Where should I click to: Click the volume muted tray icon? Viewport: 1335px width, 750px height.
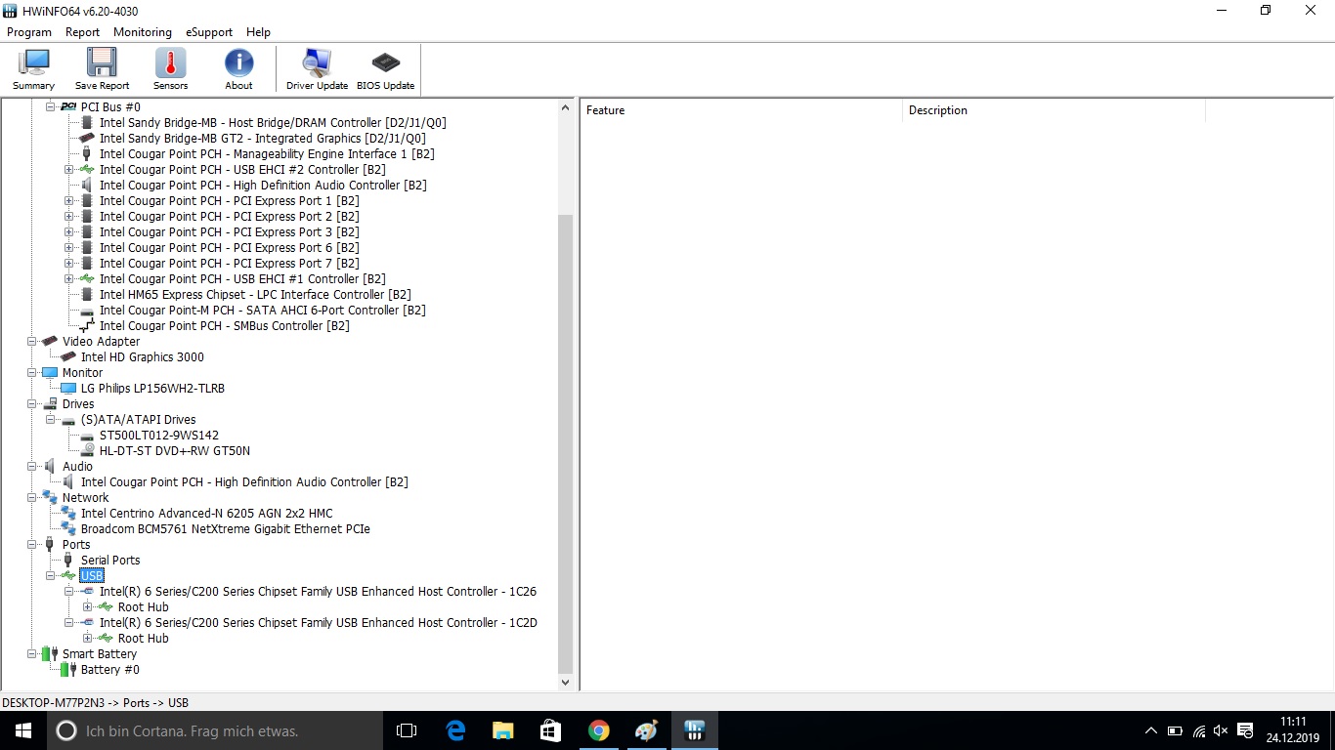click(x=1221, y=730)
